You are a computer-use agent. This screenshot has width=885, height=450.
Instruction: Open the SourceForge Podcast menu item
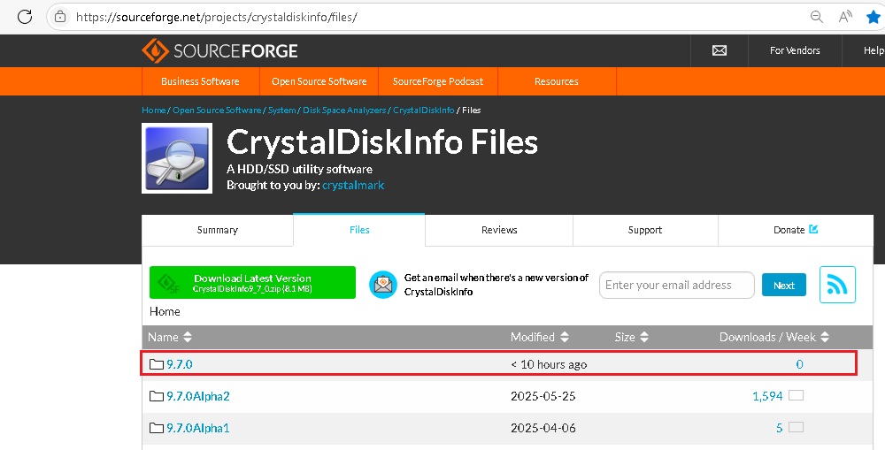(x=438, y=81)
